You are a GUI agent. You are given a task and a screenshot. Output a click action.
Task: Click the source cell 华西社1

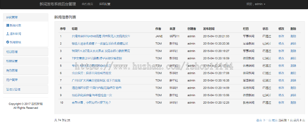(175, 36)
